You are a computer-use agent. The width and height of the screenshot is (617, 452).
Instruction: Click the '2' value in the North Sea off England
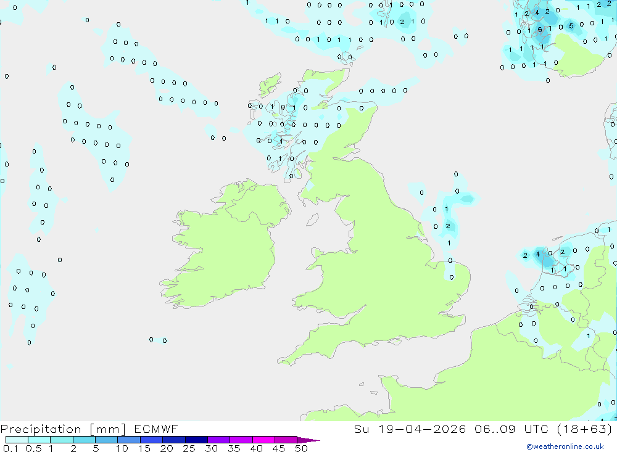[448, 226]
